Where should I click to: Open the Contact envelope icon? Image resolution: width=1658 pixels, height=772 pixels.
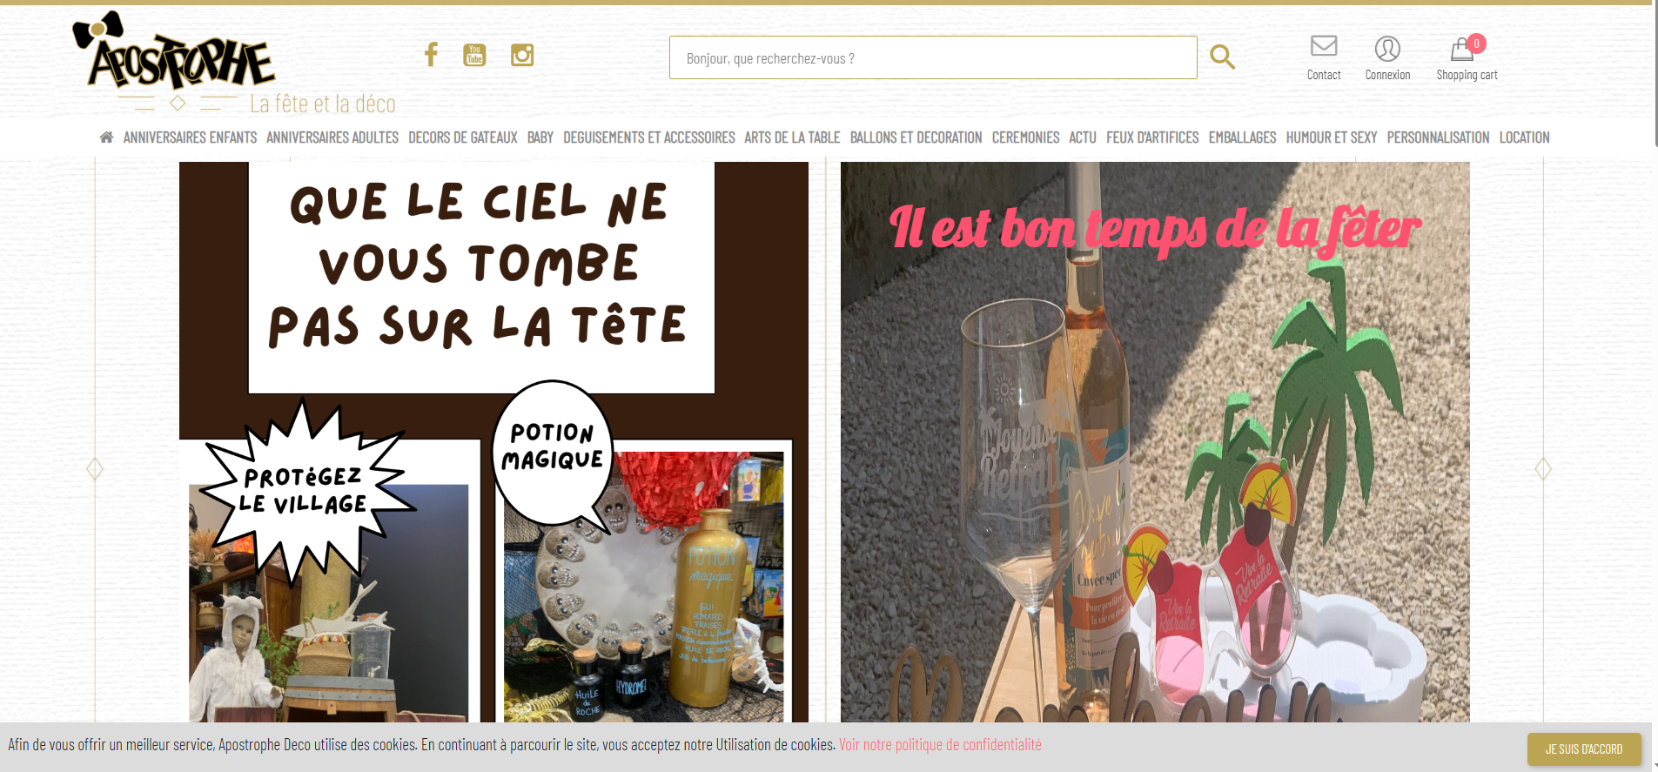point(1323,46)
